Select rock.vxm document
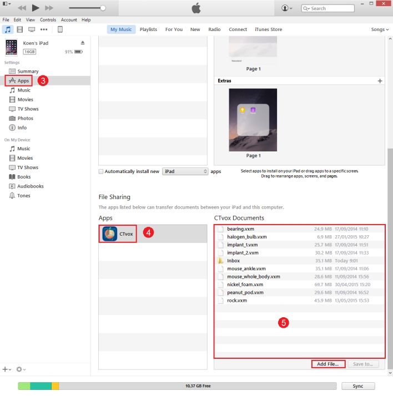The width and height of the screenshot is (393, 396). [x=300, y=300]
